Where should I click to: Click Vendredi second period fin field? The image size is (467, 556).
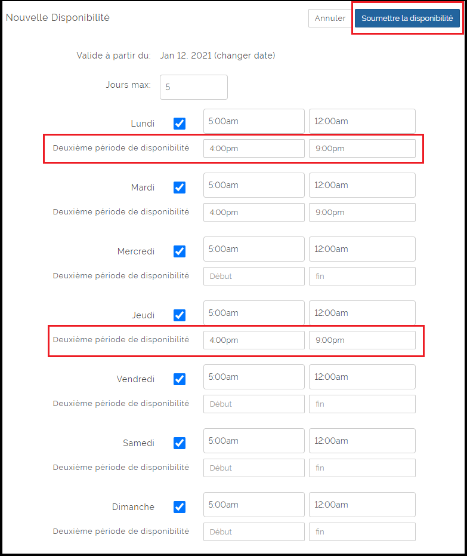(361, 404)
